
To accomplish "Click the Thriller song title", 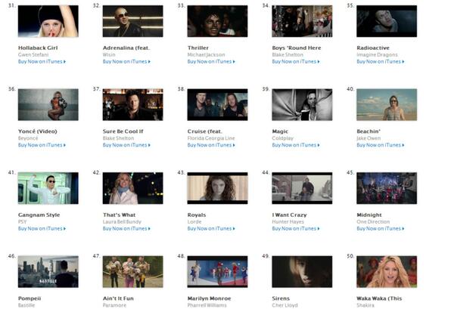I will 198,48.
